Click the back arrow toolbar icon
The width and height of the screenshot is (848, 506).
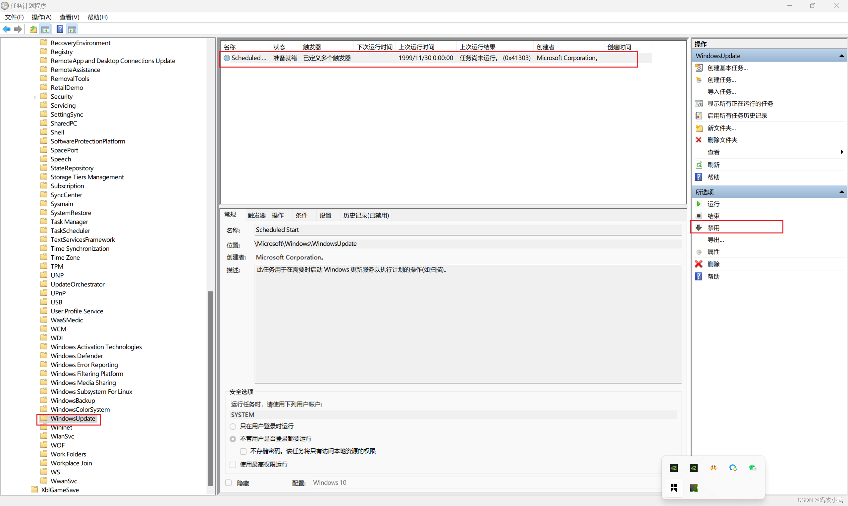click(x=7, y=29)
